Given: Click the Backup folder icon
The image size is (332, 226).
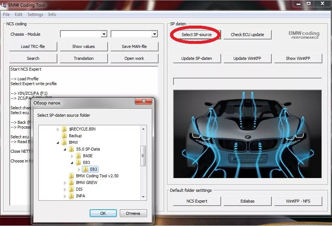Looking at the screenshot, I should tap(64, 136).
